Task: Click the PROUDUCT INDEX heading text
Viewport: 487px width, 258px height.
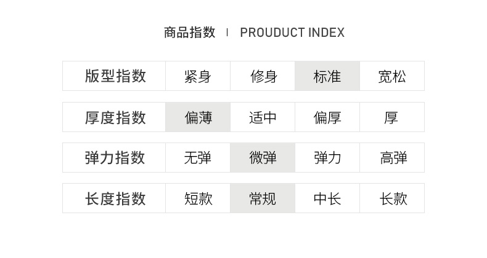Action: coord(292,33)
